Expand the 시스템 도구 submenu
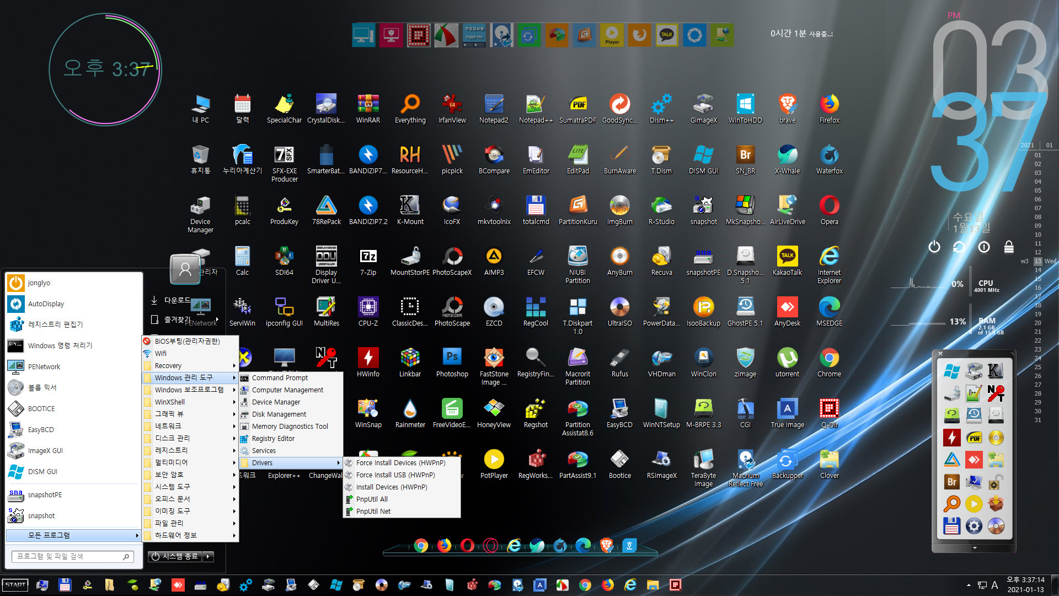Viewport: 1059px width, 596px height. (x=190, y=487)
